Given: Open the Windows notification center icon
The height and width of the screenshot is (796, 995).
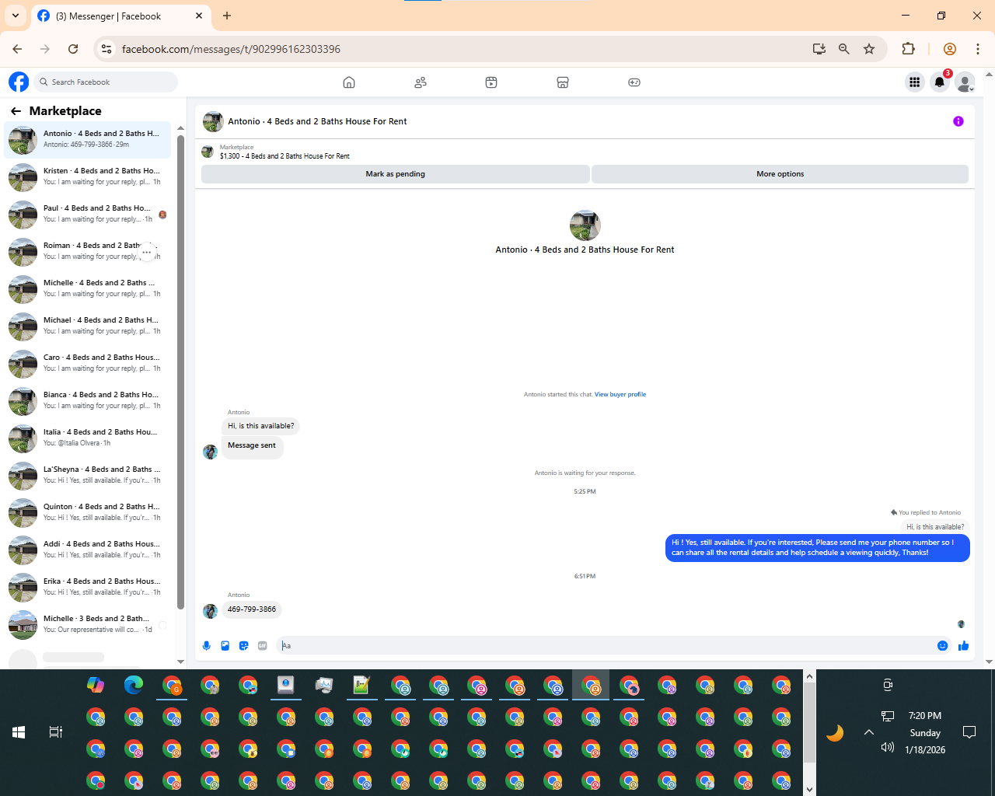Looking at the screenshot, I should pyautogui.click(x=969, y=732).
